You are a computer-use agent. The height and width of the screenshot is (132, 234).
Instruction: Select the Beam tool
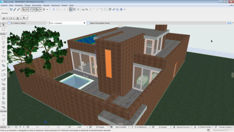click(3, 56)
